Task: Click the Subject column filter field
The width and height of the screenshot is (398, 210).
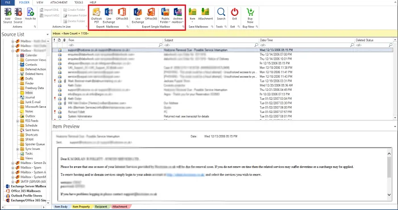Action: (x=211, y=45)
